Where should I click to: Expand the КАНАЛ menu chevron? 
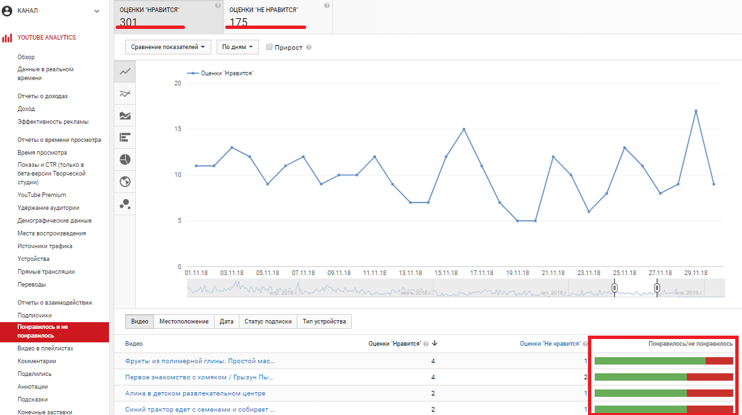click(97, 11)
